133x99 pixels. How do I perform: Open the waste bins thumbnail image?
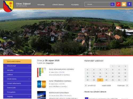[x=41, y=84]
